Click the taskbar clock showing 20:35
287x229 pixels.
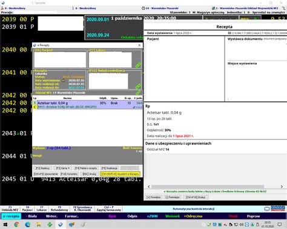pyautogui.click(x=268, y=224)
